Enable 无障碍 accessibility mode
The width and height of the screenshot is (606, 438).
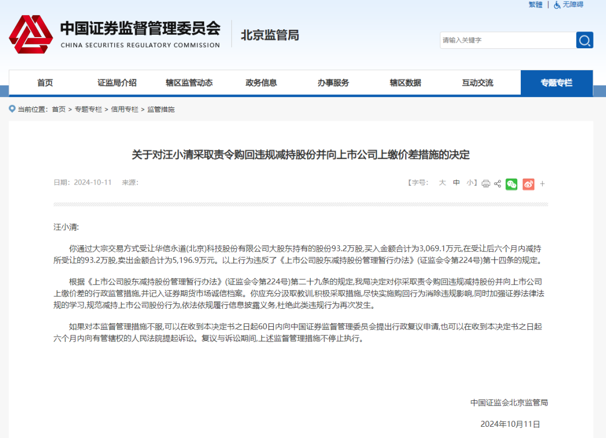click(x=573, y=5)
